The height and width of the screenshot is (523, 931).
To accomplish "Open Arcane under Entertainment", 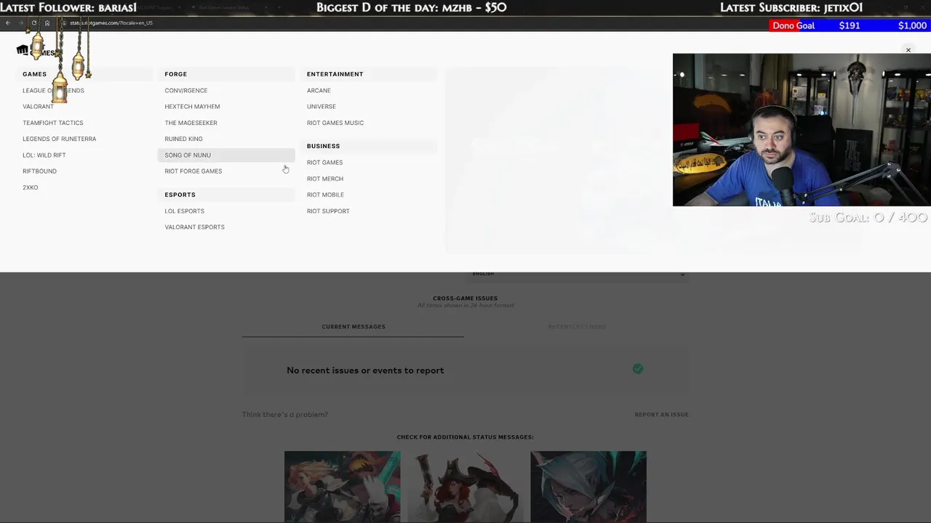I will (x=319, y=91).
